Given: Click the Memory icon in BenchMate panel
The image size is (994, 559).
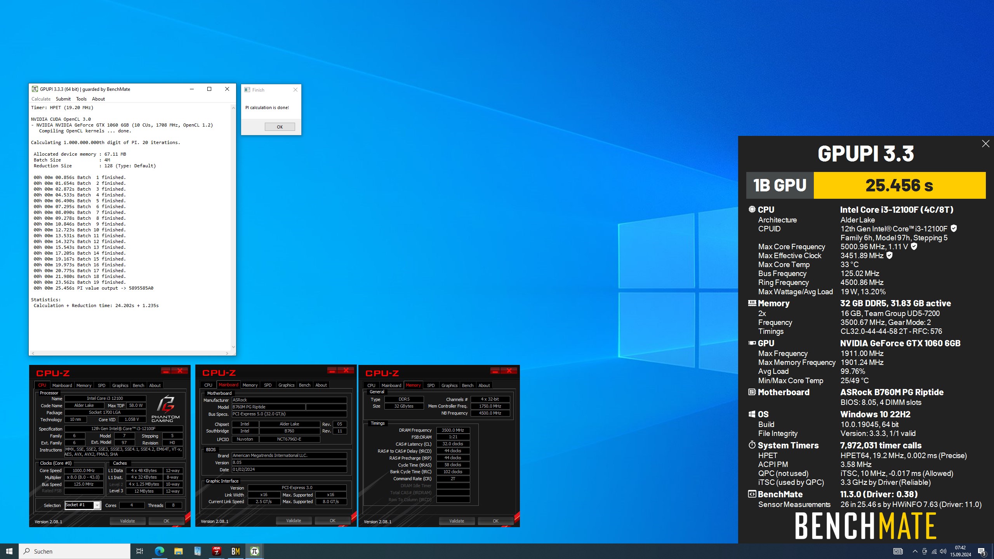Looking at the screenshot, I should 752,303.
